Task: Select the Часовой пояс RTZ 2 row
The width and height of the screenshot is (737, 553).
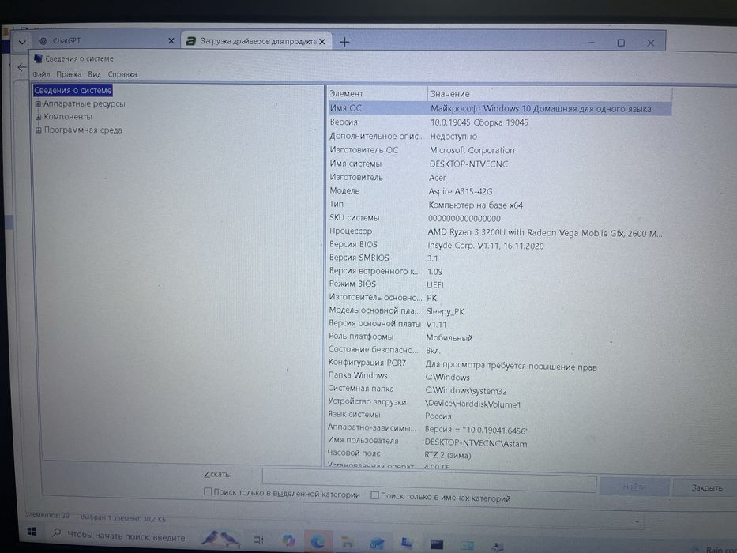Action: (x=499, y=454)
